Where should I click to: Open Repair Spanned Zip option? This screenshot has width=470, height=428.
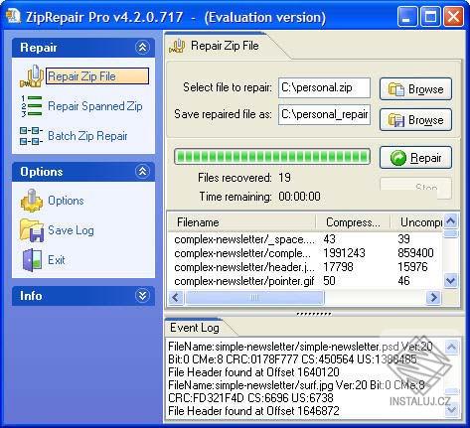pyautogui.click(x=95, y=106)
